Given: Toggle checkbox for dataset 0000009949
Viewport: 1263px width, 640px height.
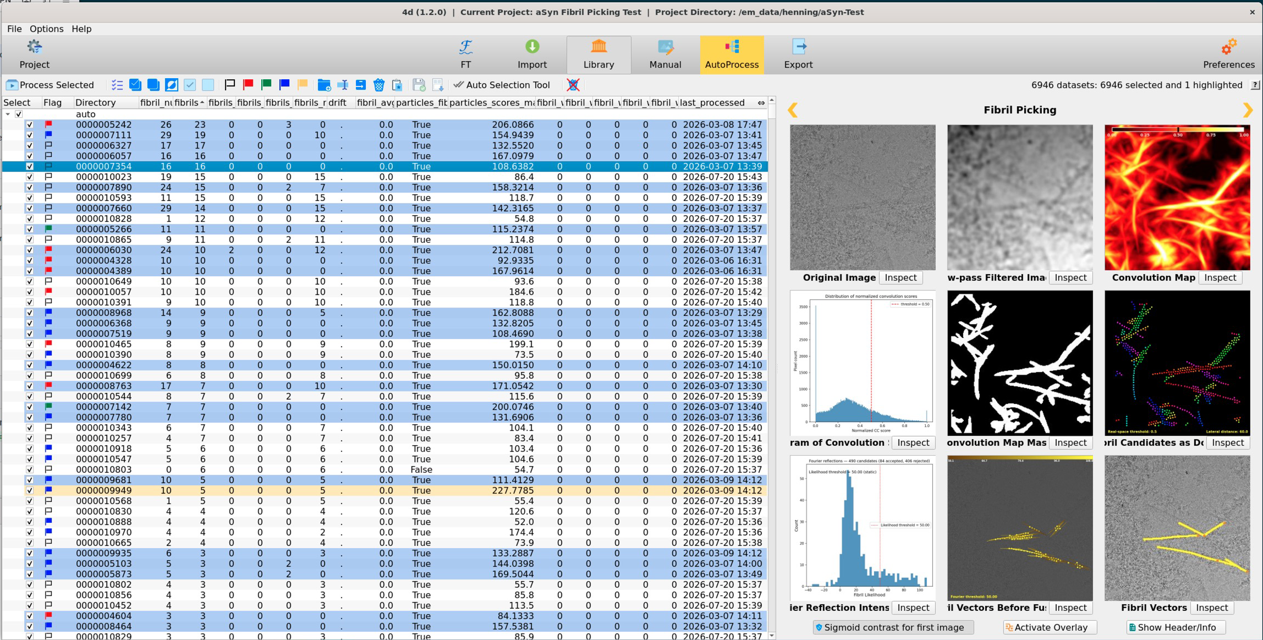Looking at the screenshot, I should 30,490.
